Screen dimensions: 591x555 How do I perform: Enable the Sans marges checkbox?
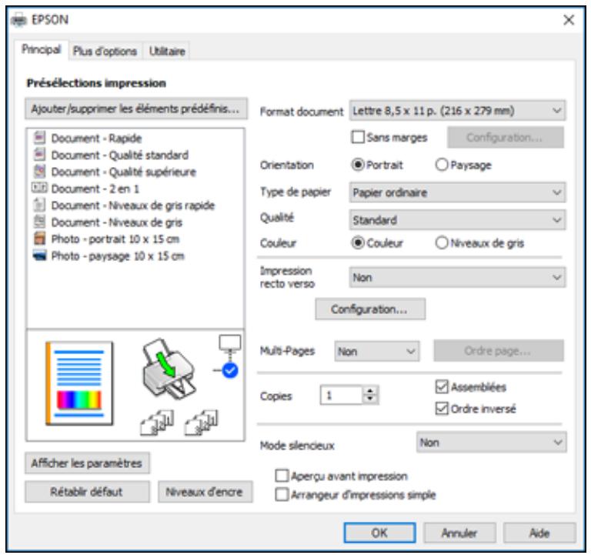(x=358, y=137)
